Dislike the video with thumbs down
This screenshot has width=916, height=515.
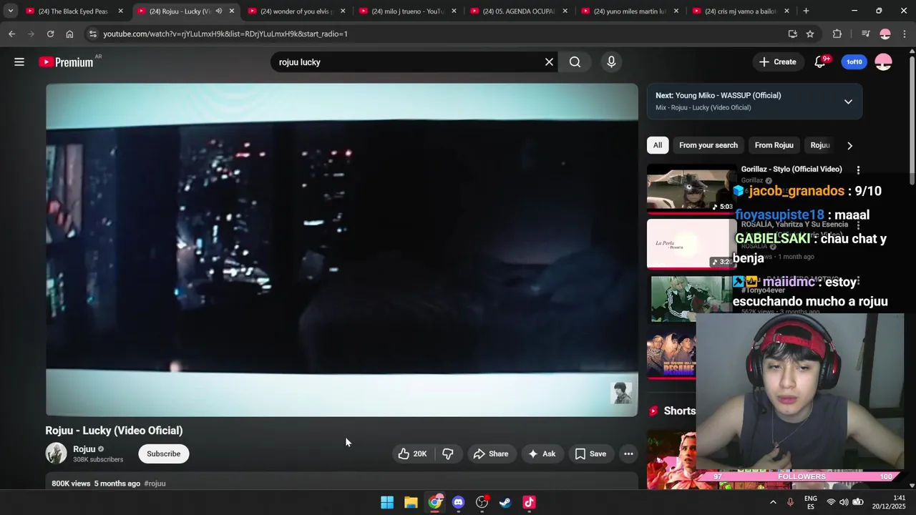coord(448,453)
